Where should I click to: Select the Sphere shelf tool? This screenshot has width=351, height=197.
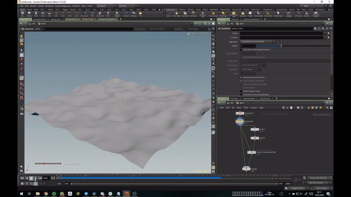click(29, 13)
